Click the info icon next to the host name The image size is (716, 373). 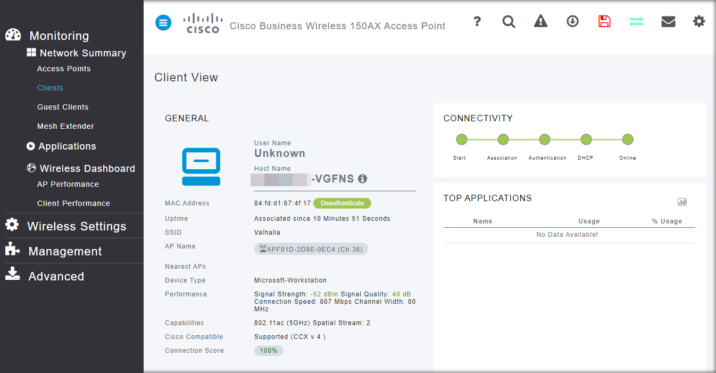[x=362, y=179]
